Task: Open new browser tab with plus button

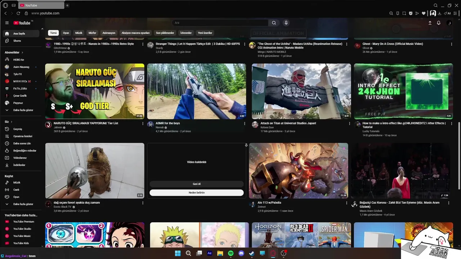Action: click(x=67, y=5)
